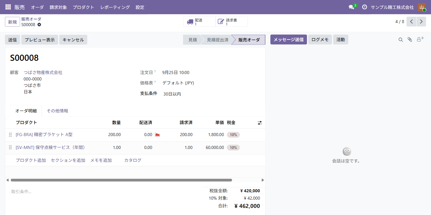Click メモを追加 link
Viewport: 431px width, 215px height.
pyautogui.click(x=101, y=160)
